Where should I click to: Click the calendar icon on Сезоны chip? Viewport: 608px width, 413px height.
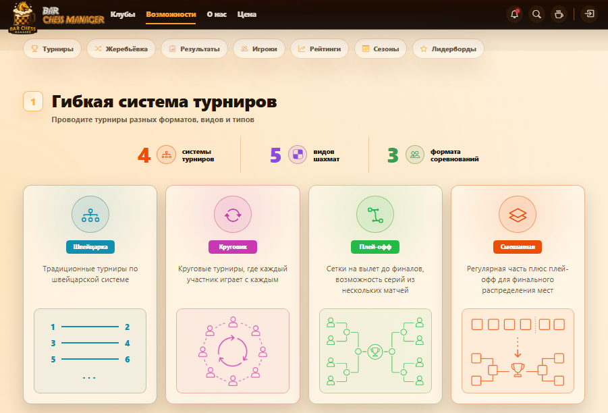(365, 49)
